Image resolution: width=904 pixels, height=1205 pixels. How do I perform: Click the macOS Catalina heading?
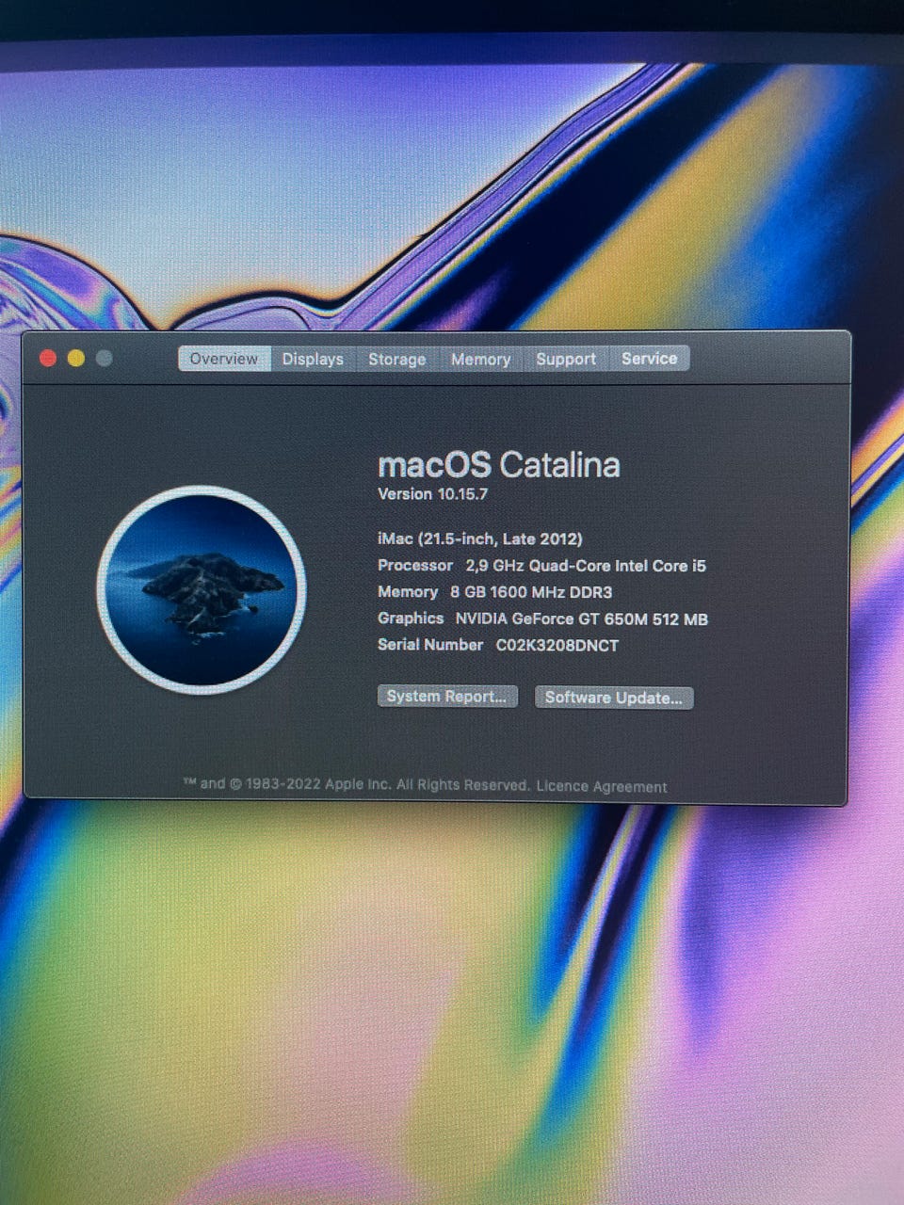499,465
